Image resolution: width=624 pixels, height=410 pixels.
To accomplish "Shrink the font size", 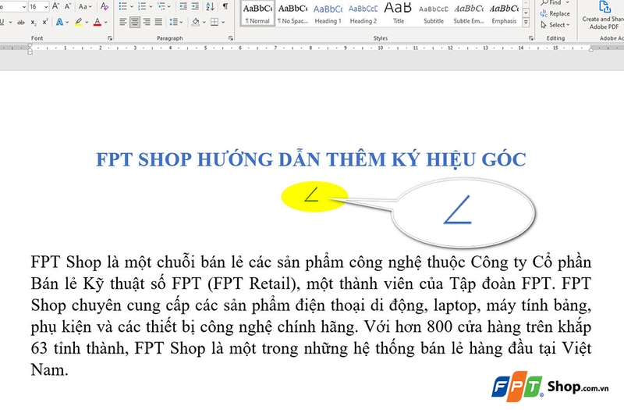I will tap(68, 6).
